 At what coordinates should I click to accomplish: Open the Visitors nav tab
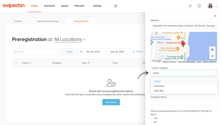[34, 6]
